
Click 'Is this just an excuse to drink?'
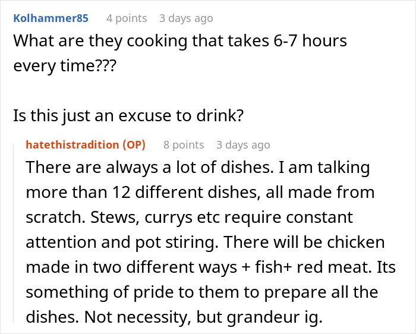tap(128, 115)
